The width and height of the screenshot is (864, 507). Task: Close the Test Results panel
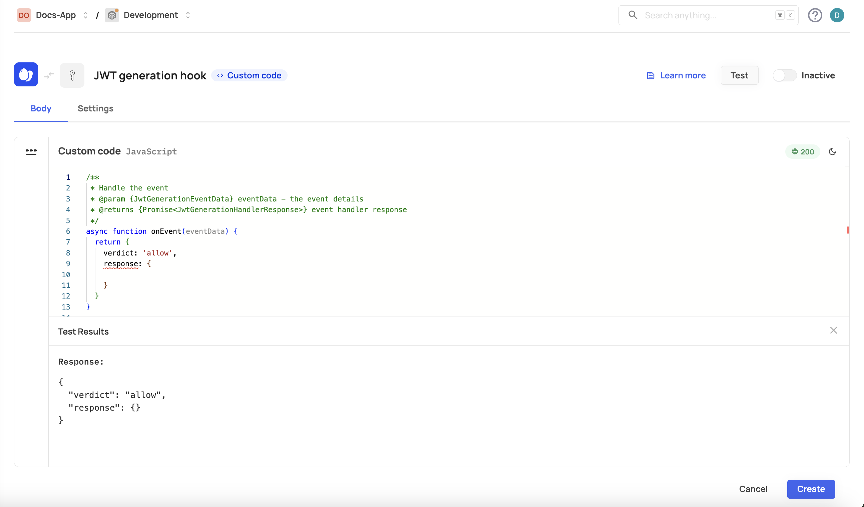pyautogui.click(x=833, y=330)
